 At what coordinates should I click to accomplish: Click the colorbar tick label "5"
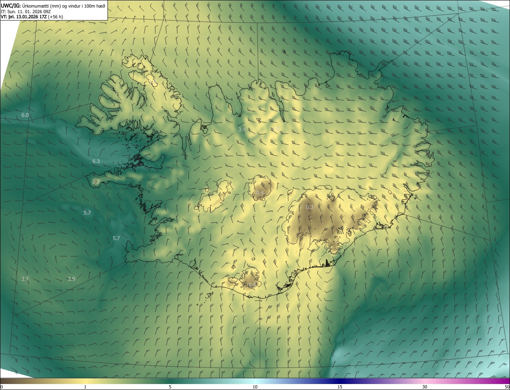[170, 387]
